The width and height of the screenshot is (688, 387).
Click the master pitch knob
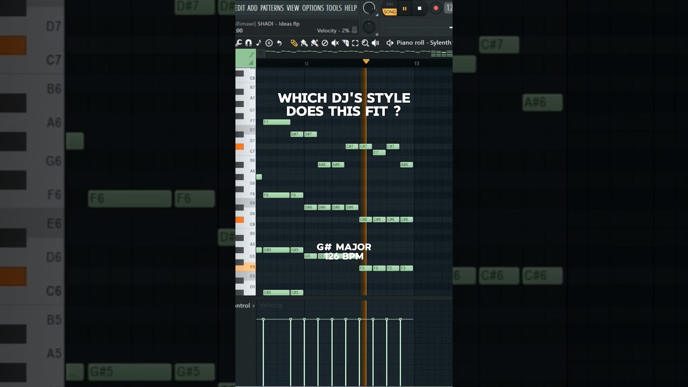[x=369, y=26]
